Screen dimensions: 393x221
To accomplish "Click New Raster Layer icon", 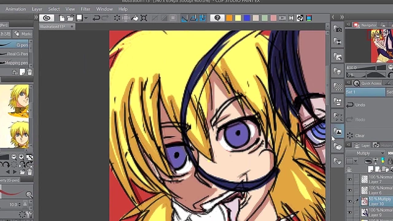I will pyautogui.click(x=370, y=169).
